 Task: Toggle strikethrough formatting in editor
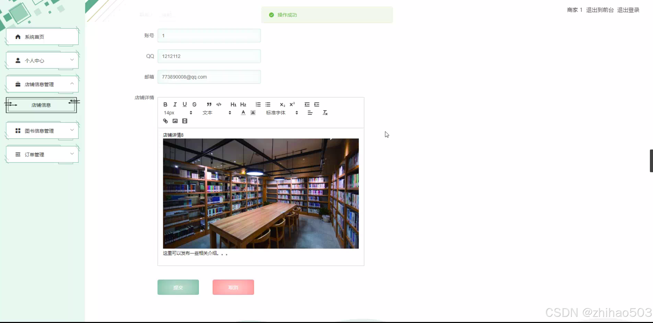[x=194, y=104]
